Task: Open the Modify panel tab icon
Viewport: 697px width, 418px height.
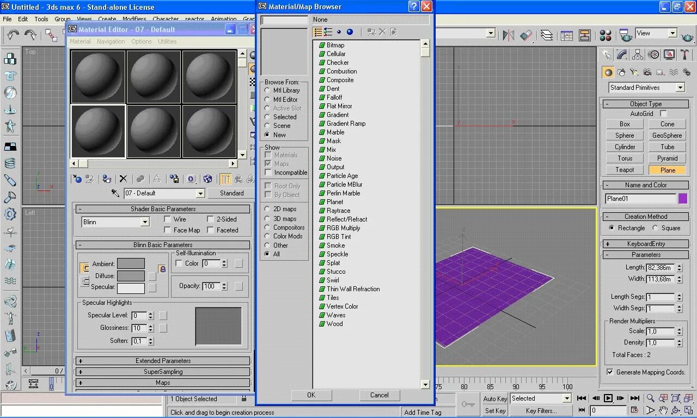Action: pos(622,54)
